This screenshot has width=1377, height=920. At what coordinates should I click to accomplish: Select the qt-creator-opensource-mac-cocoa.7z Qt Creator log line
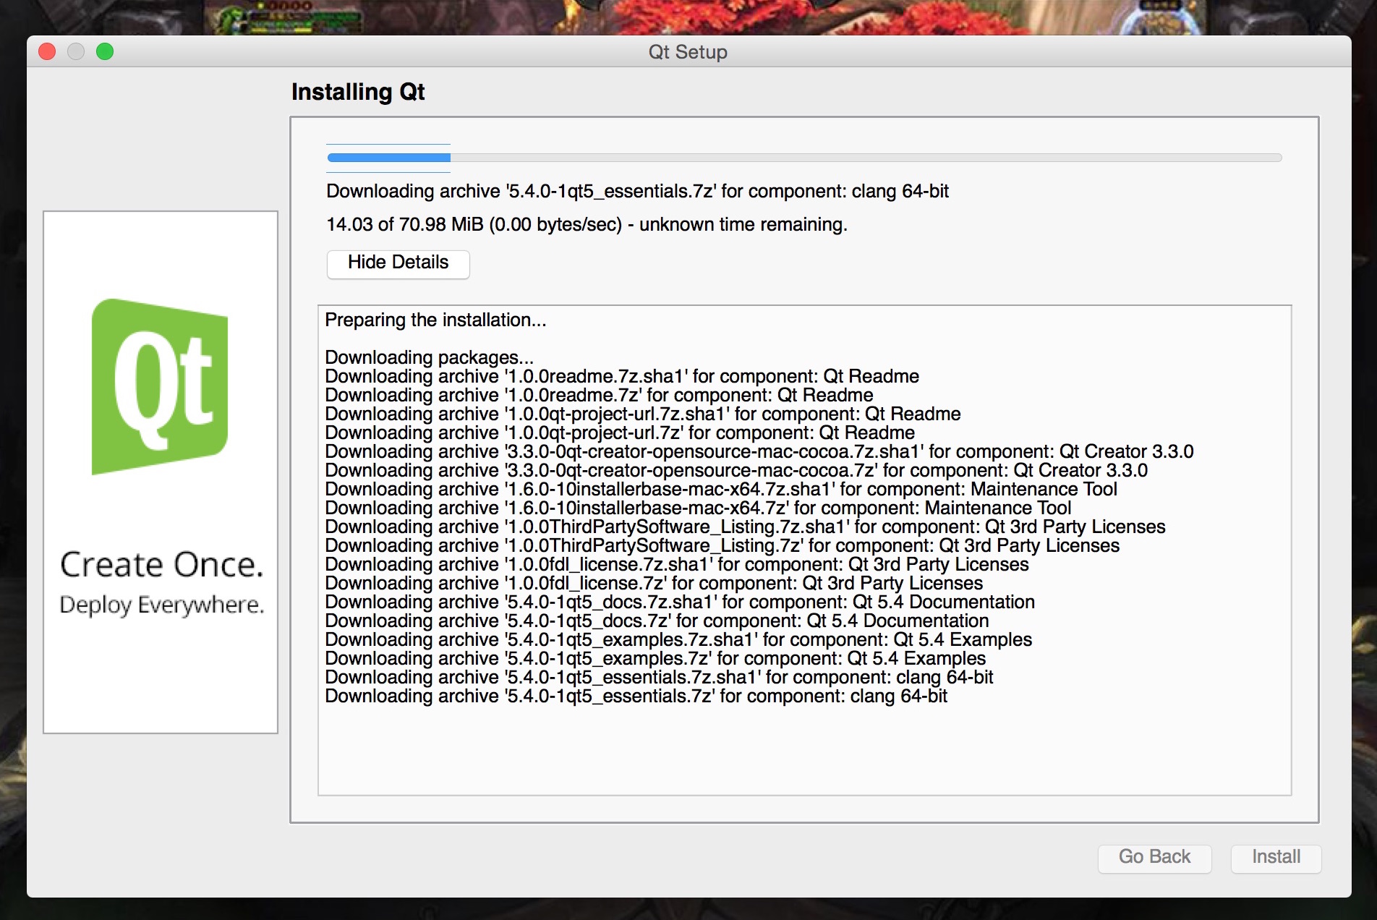click(736, 470)
